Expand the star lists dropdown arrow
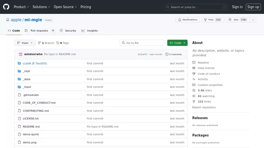This screenshot has height=148, width=264. click(253, 20)
